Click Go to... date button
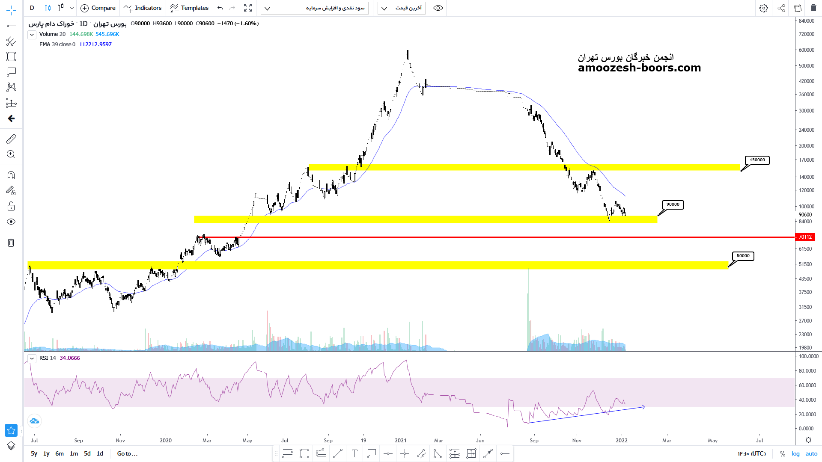 pyautogui.click(x=127, y=453)
